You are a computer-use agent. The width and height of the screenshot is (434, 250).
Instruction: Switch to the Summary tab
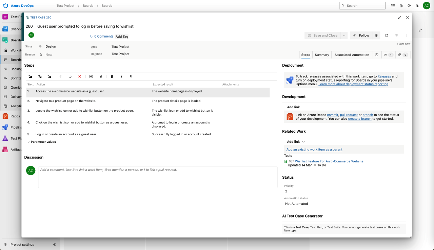pos(322,55)
